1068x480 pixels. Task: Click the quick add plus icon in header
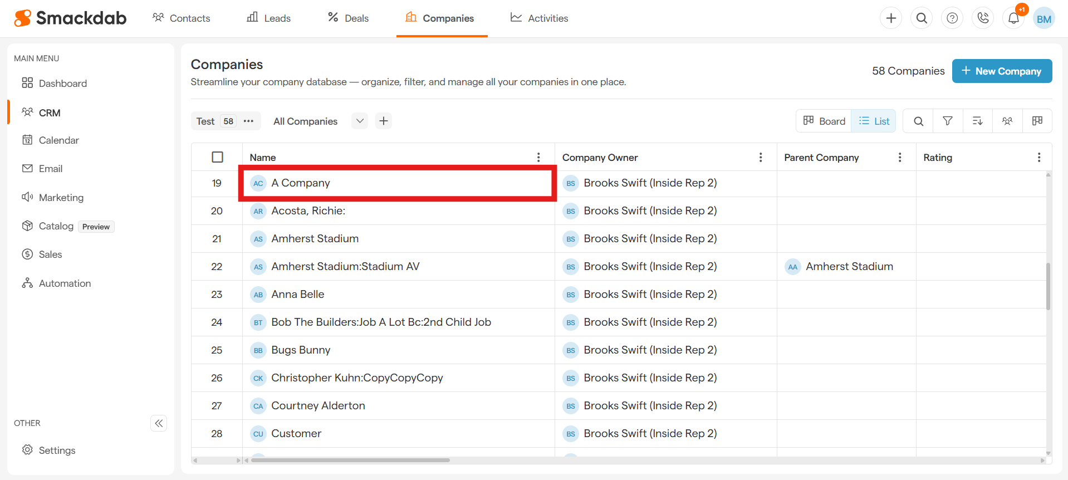(891, 18)
